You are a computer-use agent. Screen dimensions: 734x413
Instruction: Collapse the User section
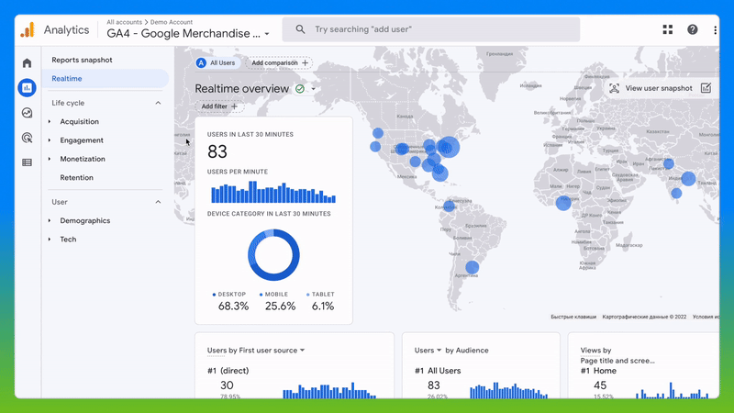158,202
